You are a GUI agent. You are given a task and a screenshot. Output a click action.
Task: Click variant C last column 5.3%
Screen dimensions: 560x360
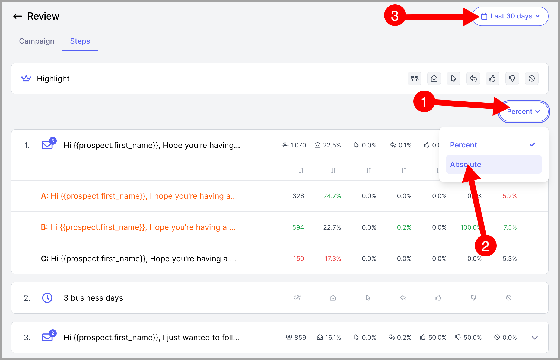pos(510,259)
